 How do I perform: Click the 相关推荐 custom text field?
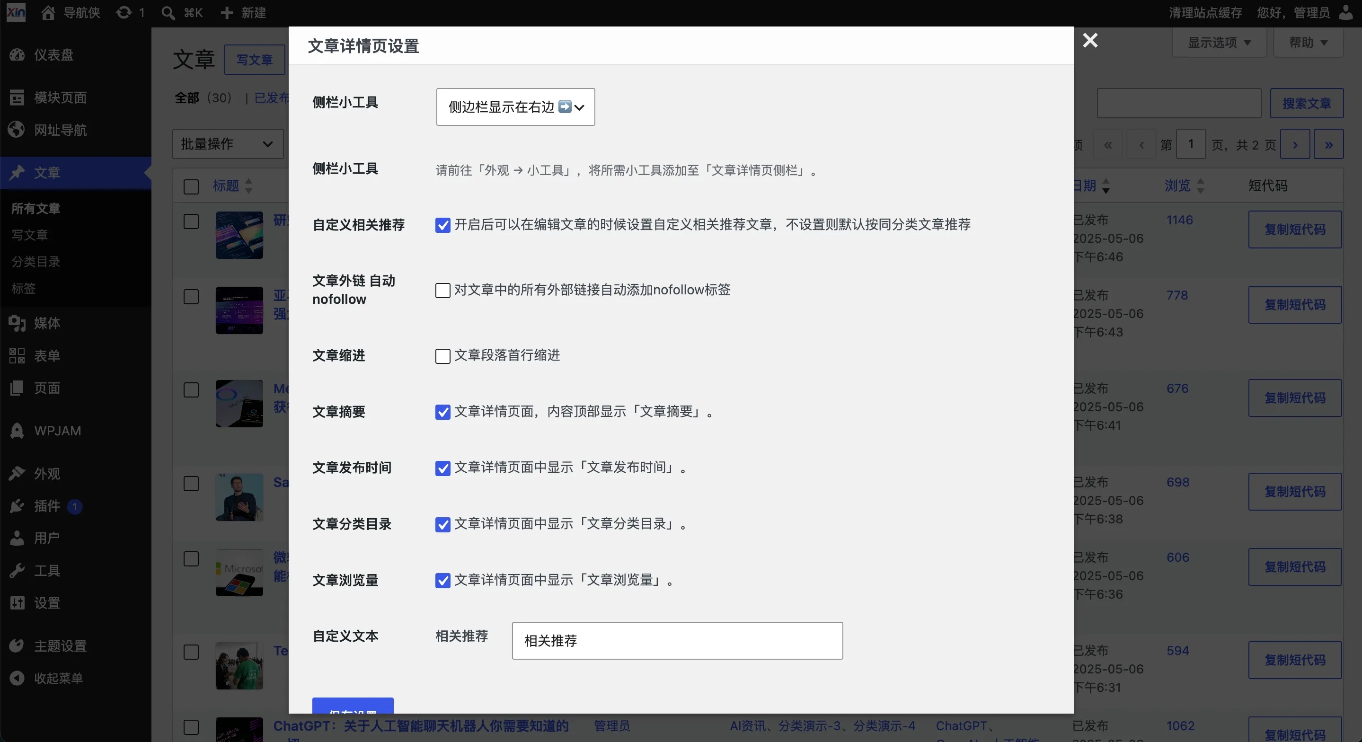point(677,640)
